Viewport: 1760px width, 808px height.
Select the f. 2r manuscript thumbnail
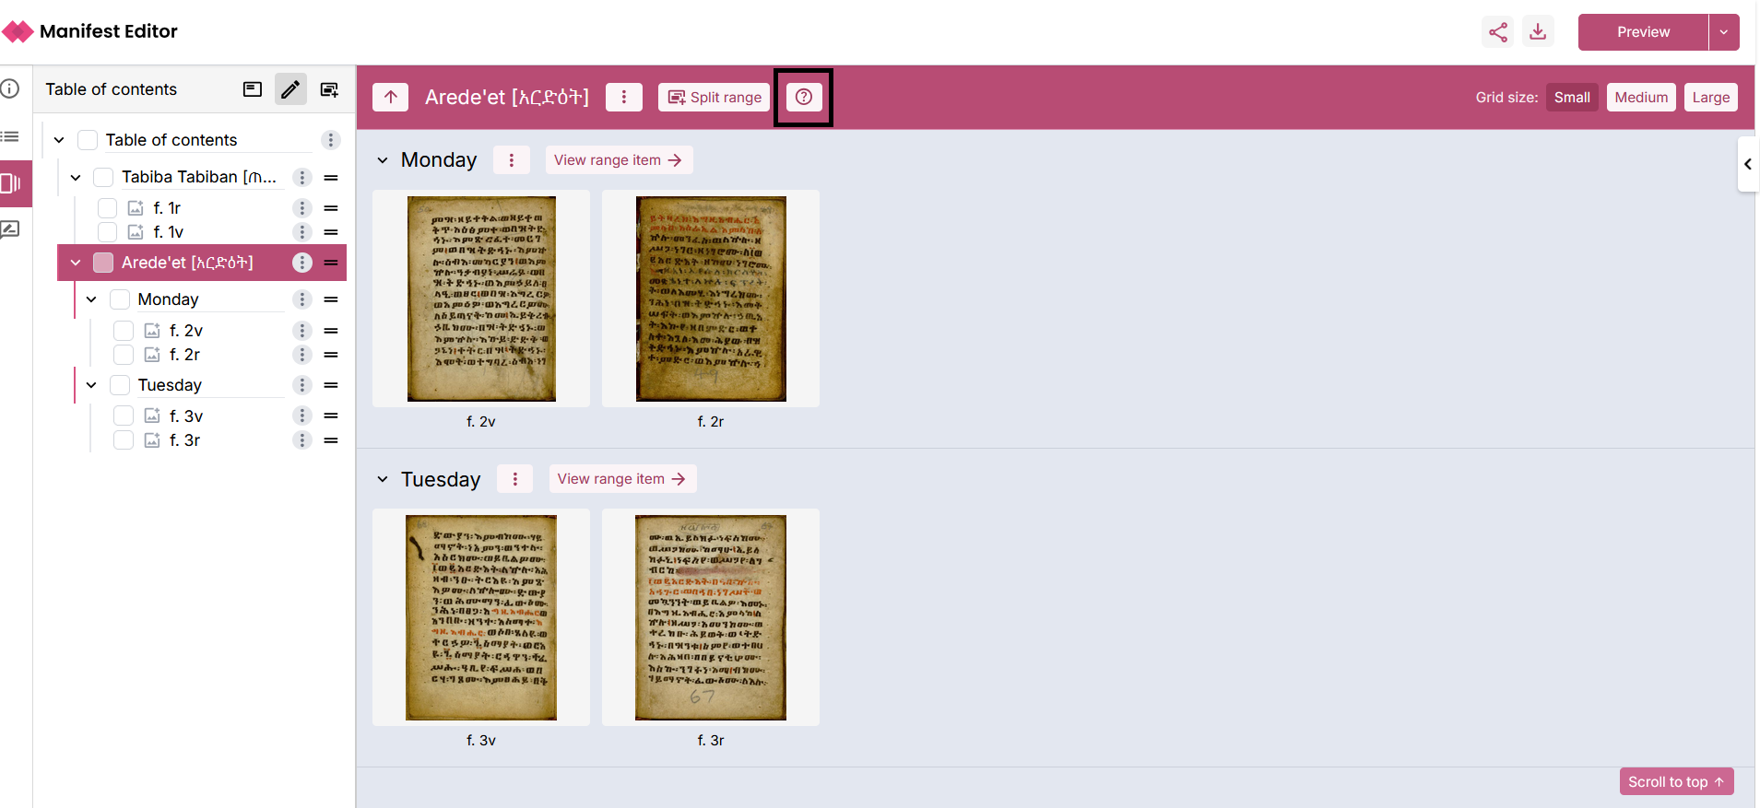pyautogui.click(x=710, y=299)
